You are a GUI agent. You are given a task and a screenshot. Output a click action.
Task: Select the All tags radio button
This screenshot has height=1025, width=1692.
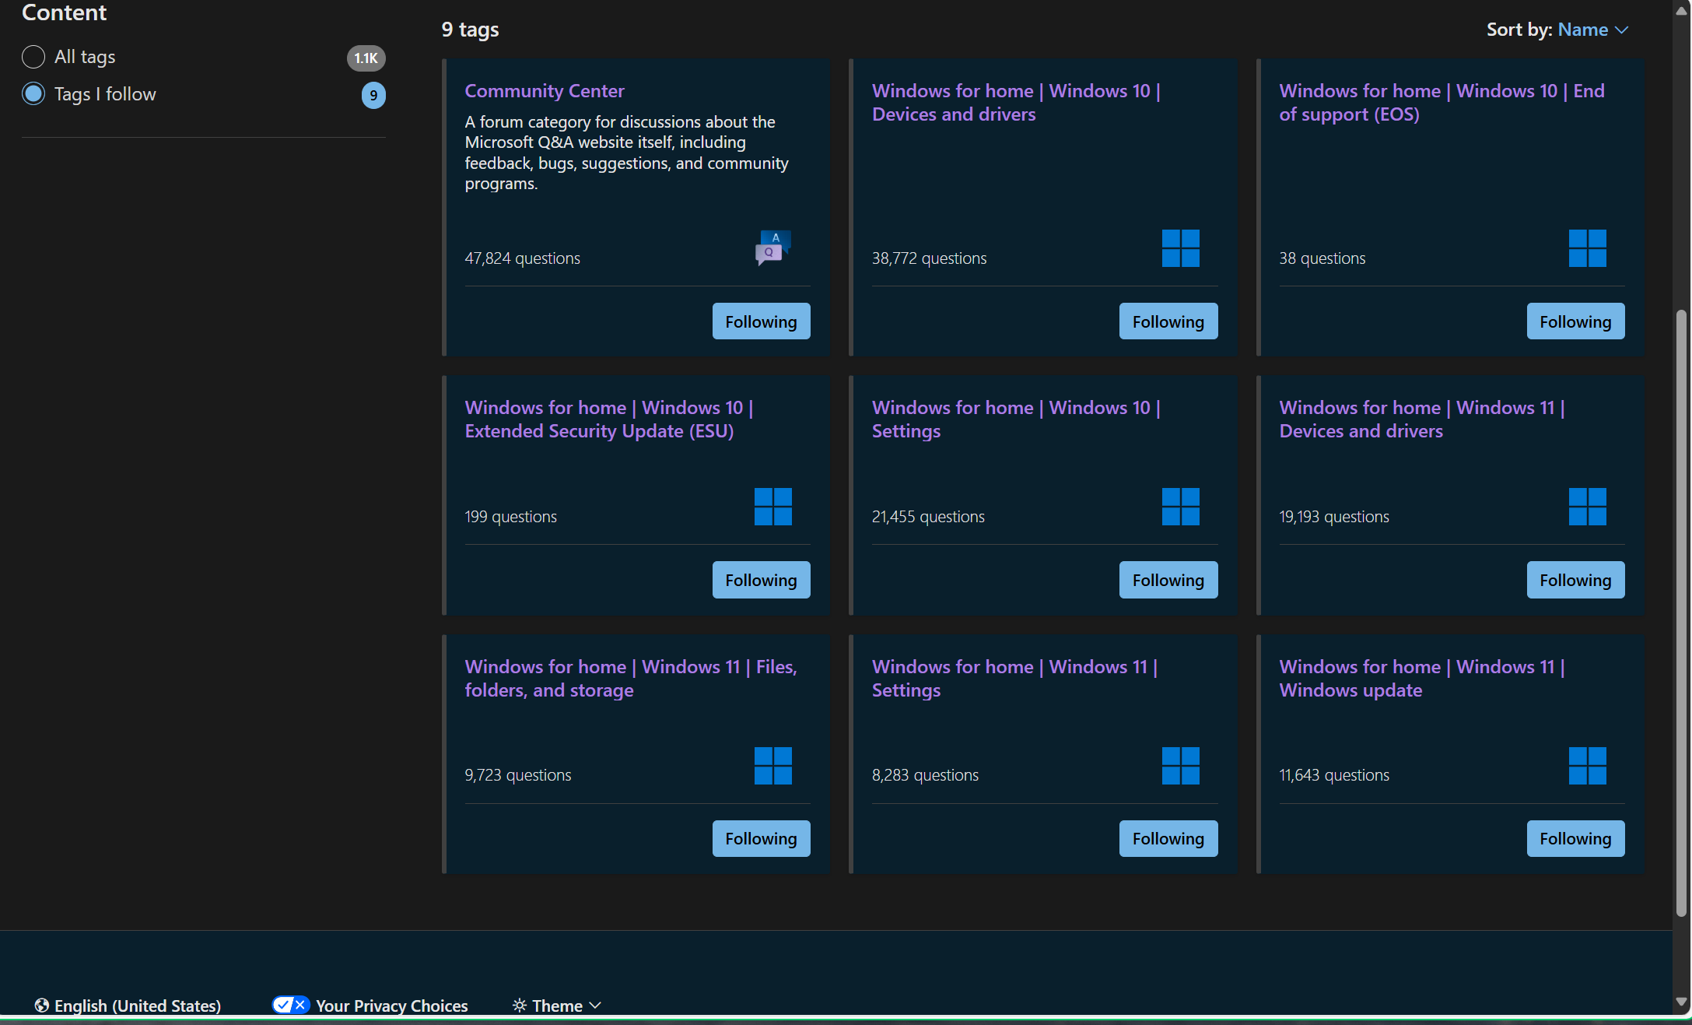pyautogui.click(x=33, y=56)
